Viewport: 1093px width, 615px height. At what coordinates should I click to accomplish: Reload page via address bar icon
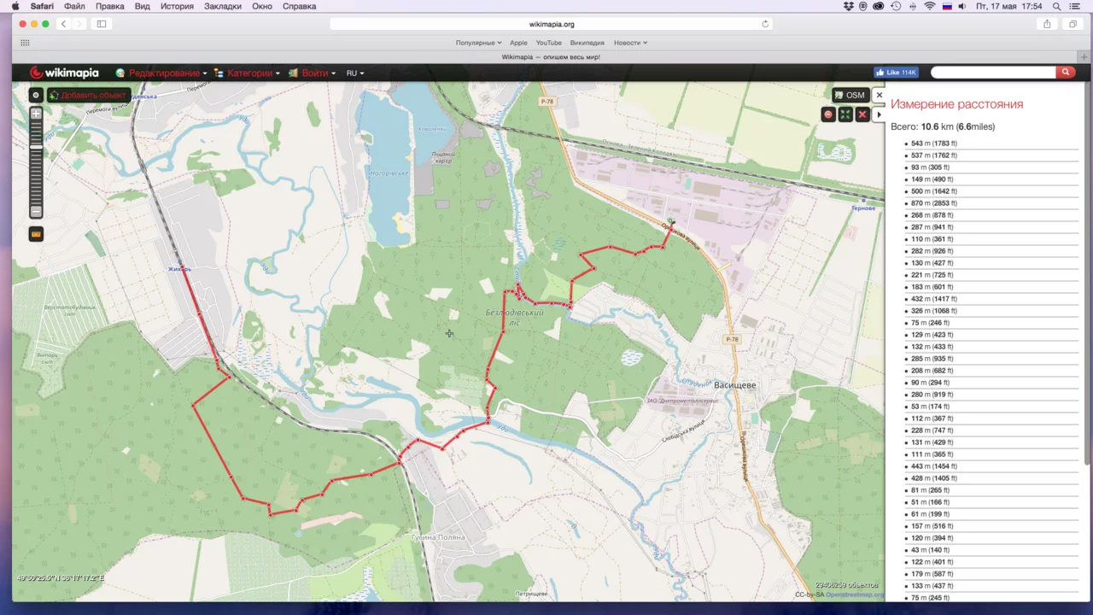(x=765, y=24)
